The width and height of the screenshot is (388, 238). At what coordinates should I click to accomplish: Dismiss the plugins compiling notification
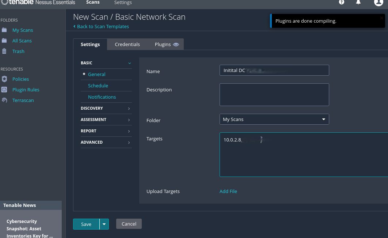[381, 18]
